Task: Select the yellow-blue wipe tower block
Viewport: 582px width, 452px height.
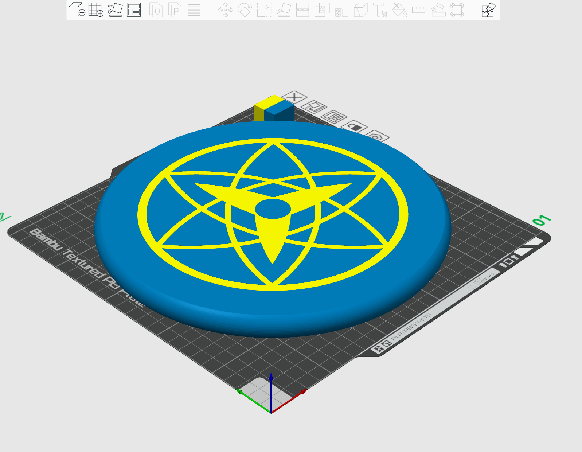Action: (x=274, y=108)
